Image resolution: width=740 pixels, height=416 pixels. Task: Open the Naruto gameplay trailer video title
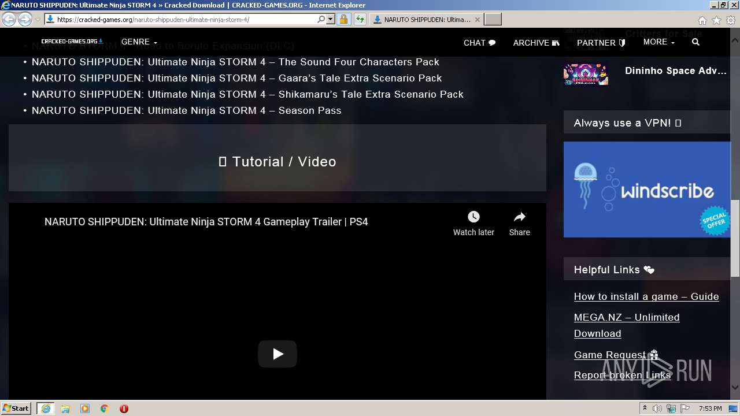[x=206, y=222]
